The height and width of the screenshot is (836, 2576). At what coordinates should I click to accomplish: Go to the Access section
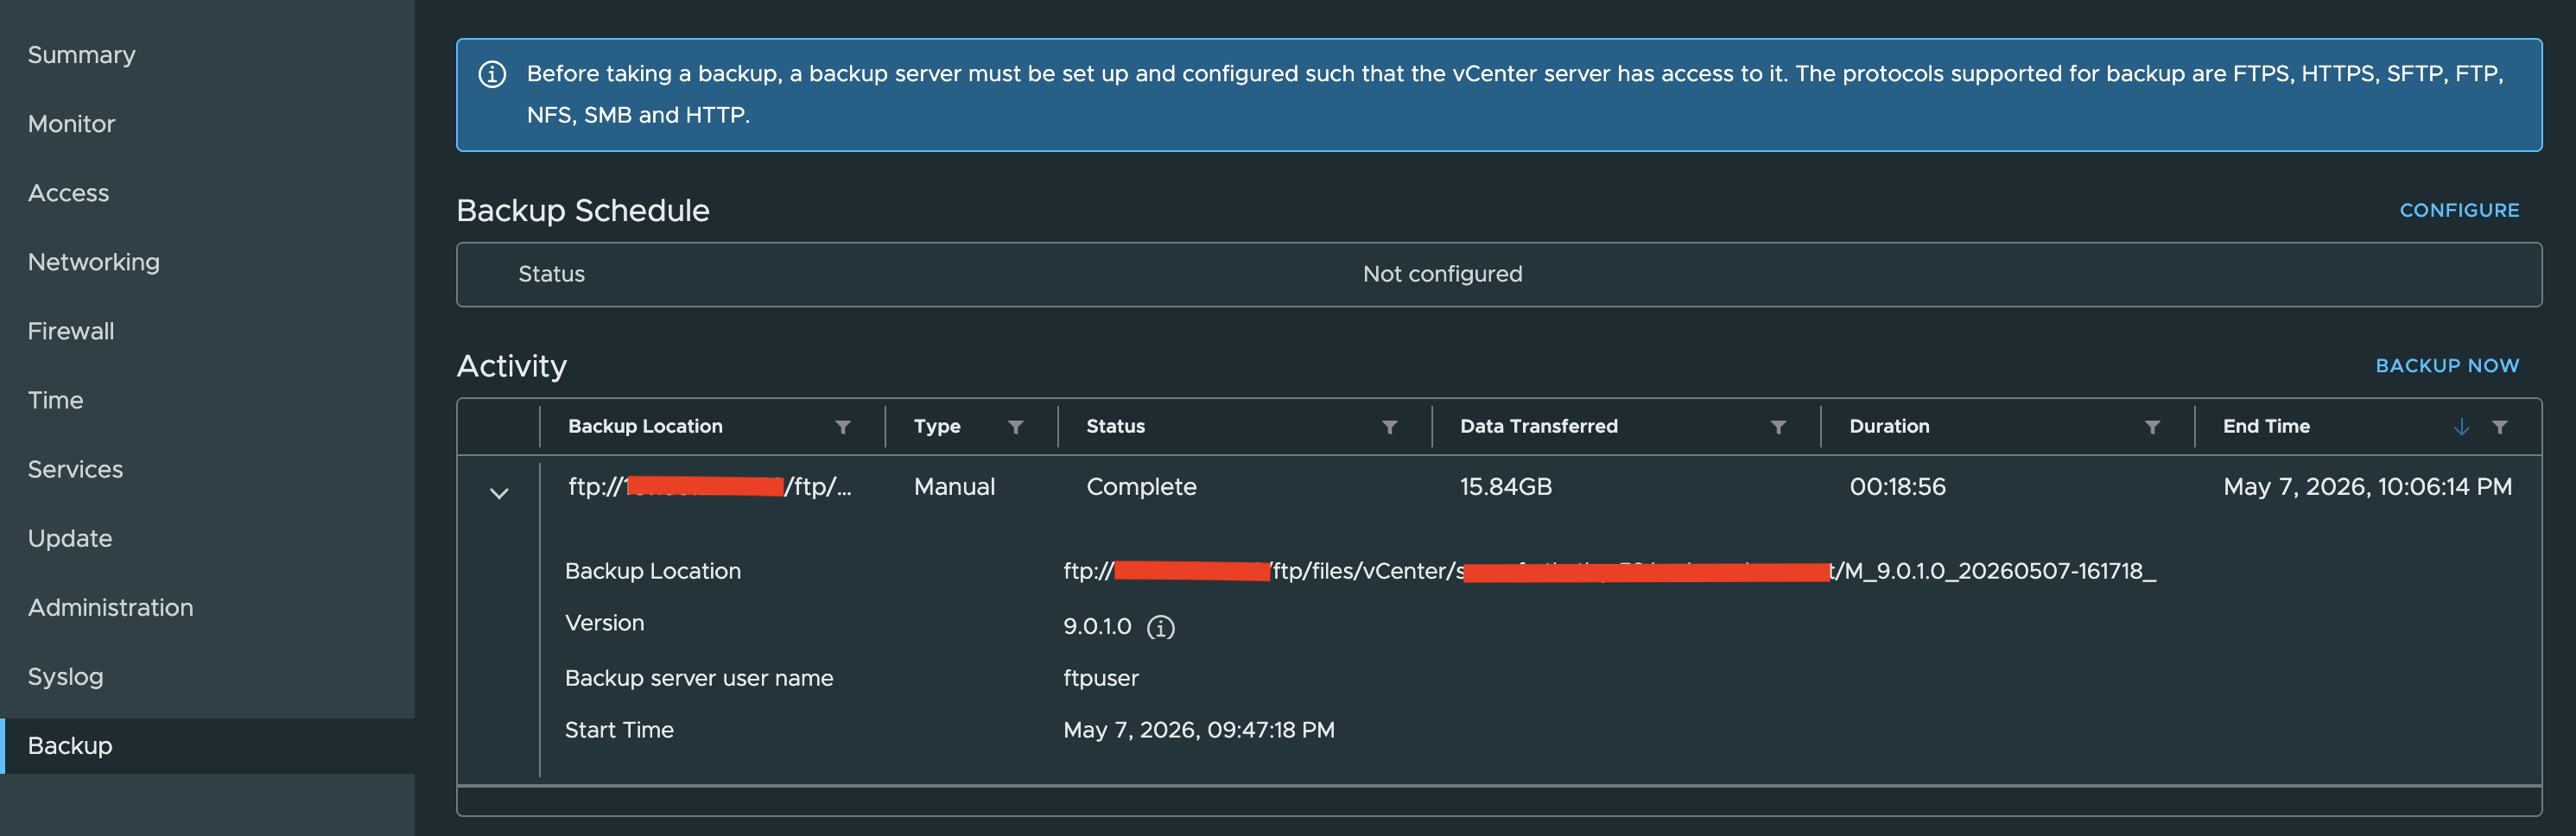(68, 193)
